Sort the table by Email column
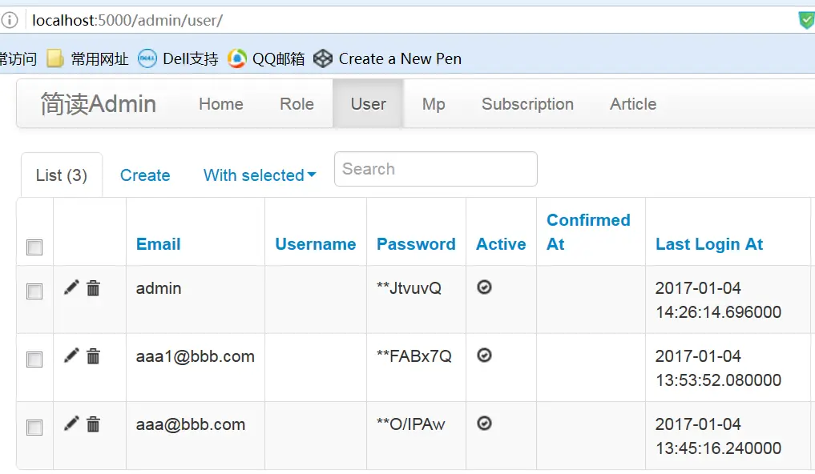This screenshot has width=815, height=474. pos(159,244)
